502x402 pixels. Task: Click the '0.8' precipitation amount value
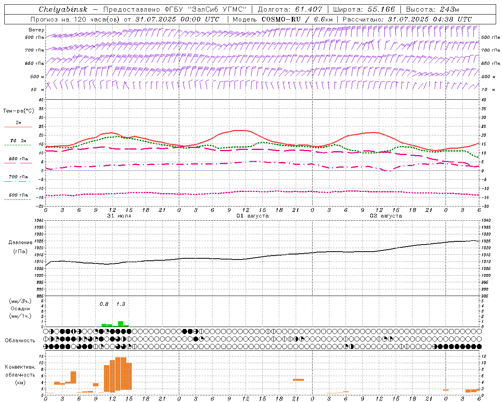pos(104,304)
